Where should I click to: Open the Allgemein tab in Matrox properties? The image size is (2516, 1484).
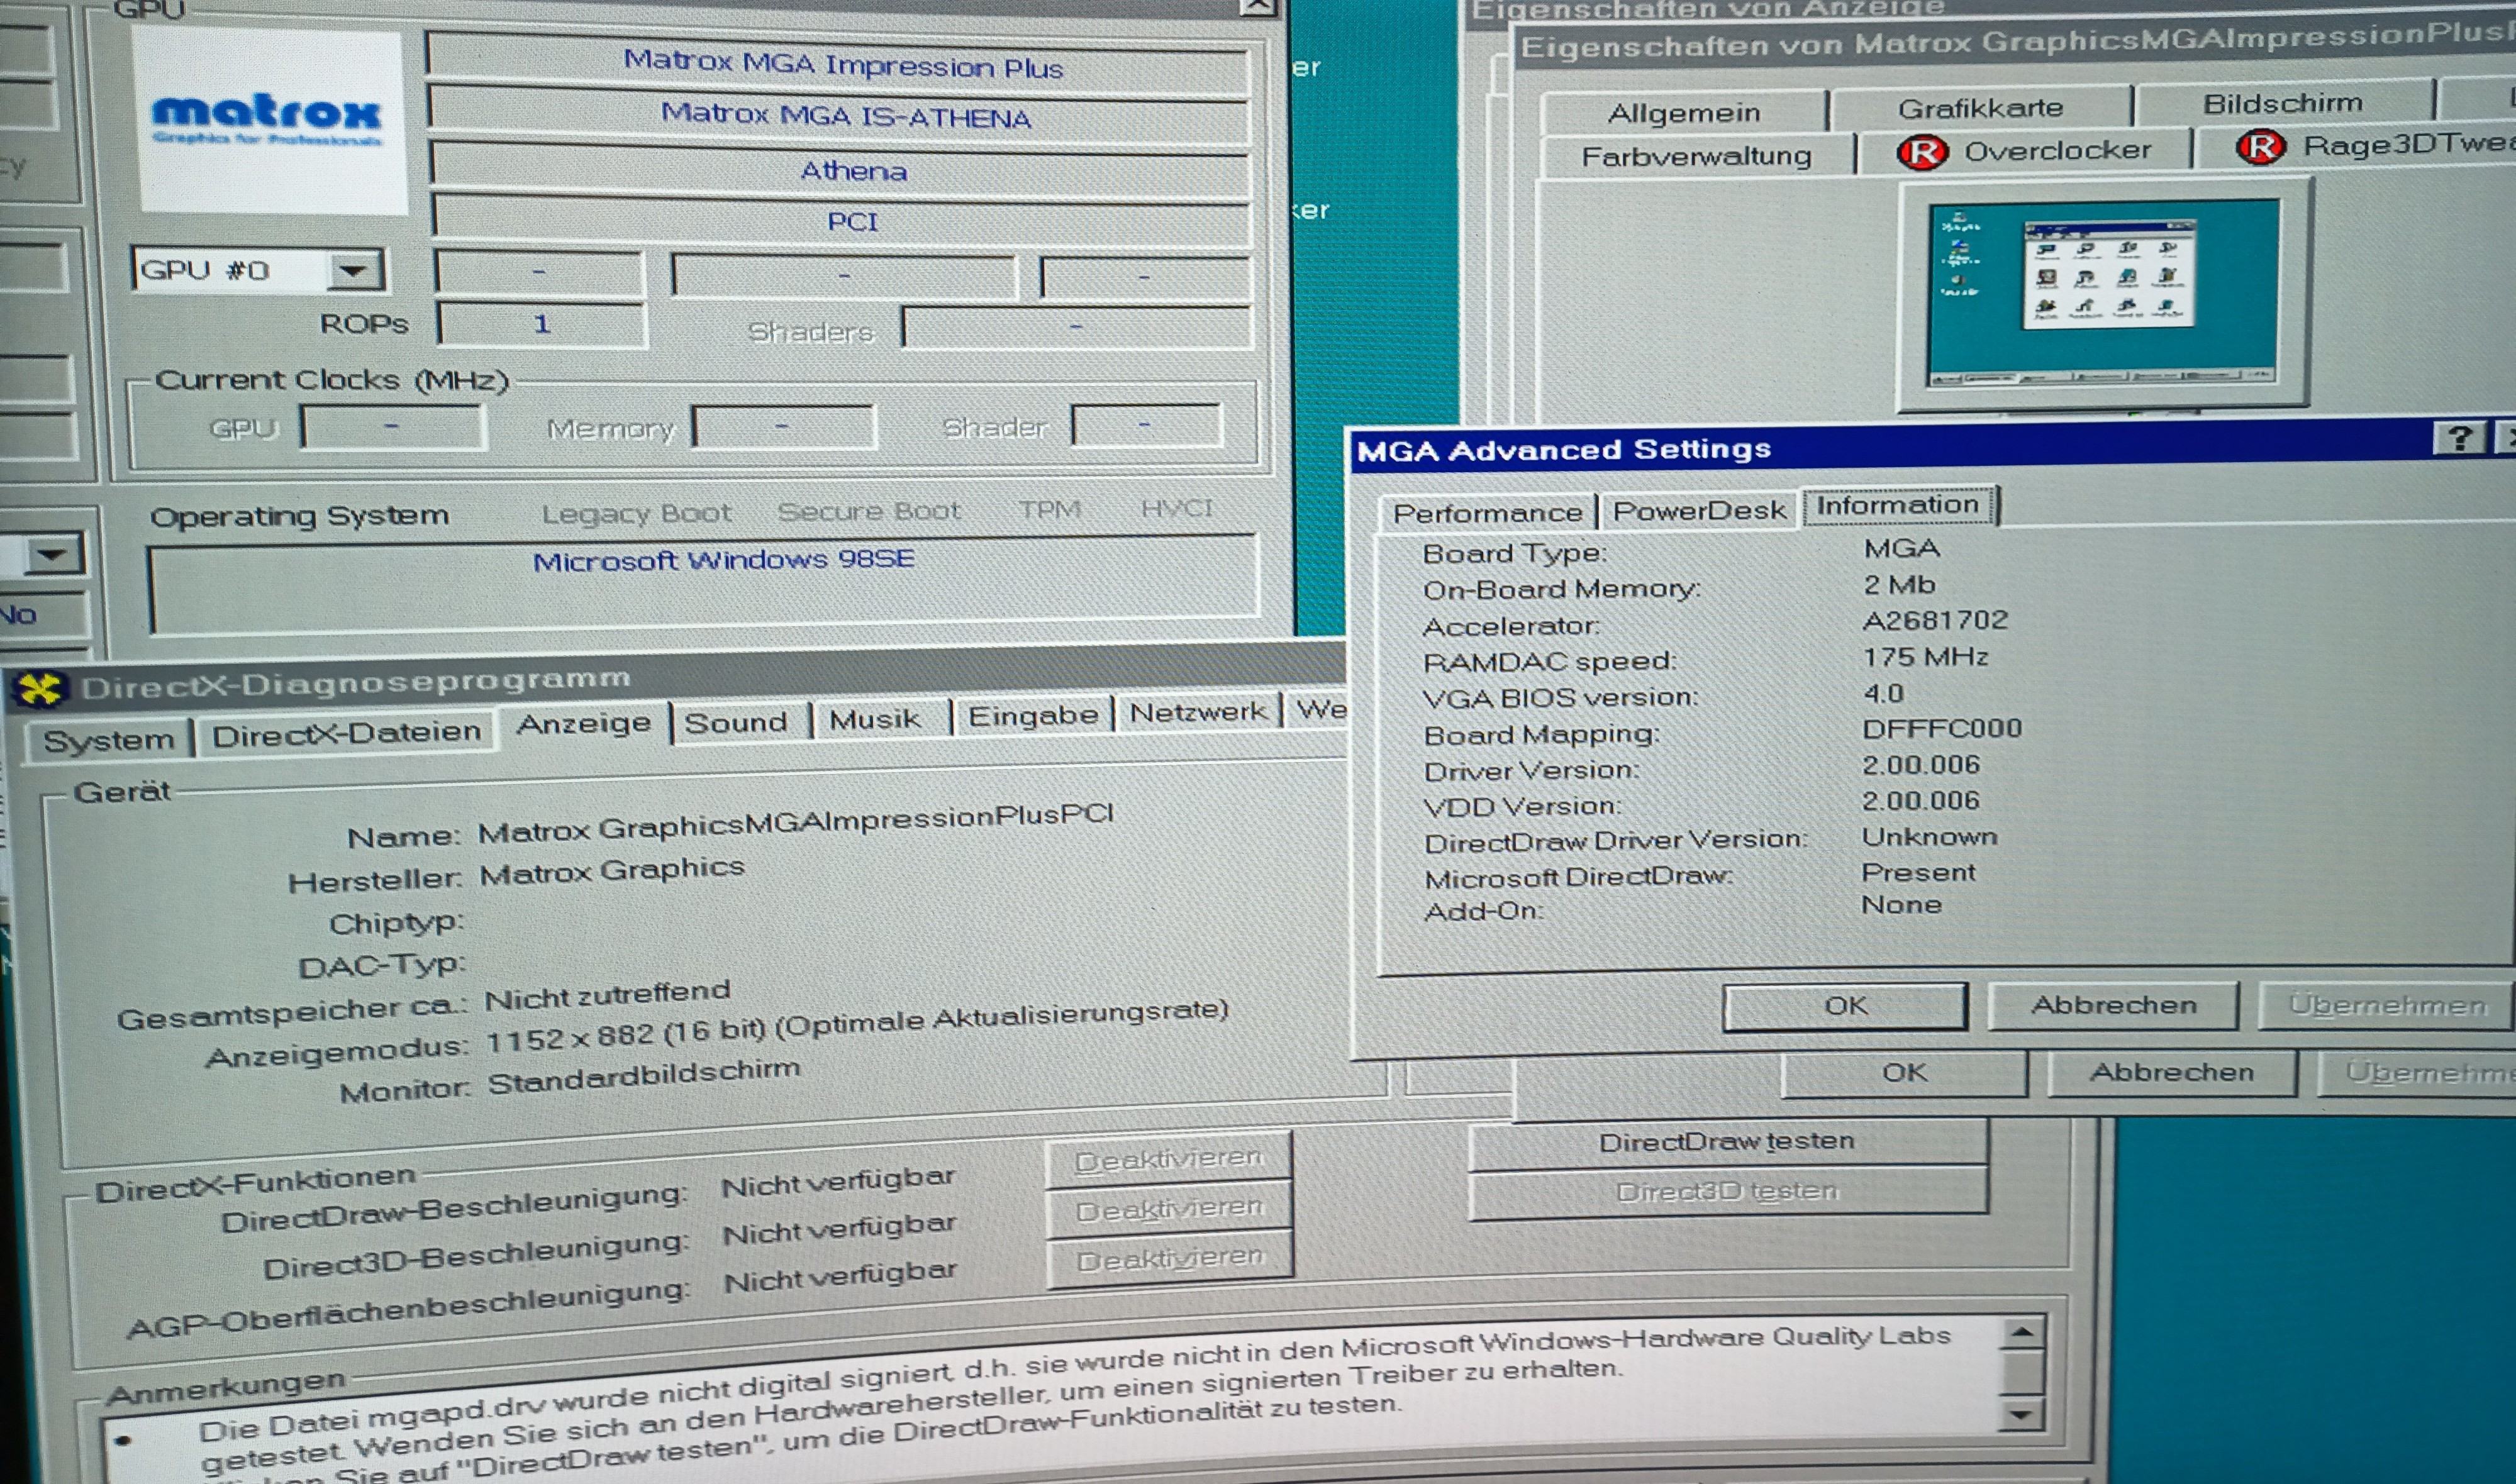coord(1684,113)
